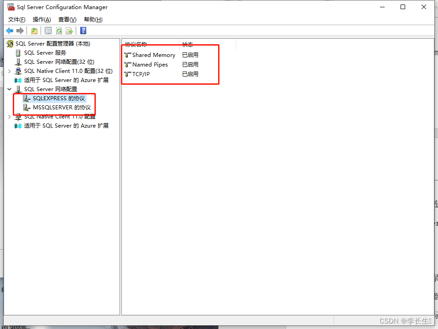
Task: Collapse the SQL Server 网络配置 node
Action: pos(10,89)
